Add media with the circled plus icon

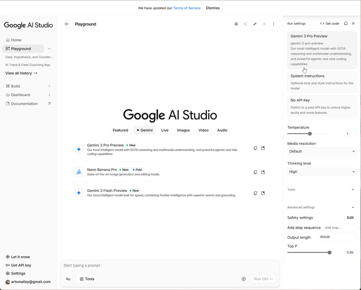pos(244,279)
